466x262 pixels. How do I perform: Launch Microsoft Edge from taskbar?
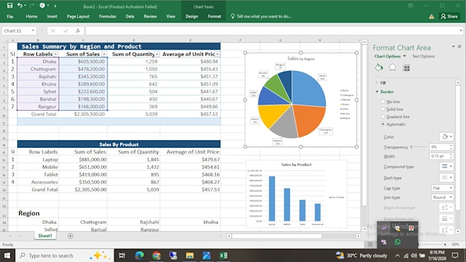[139, 255]
